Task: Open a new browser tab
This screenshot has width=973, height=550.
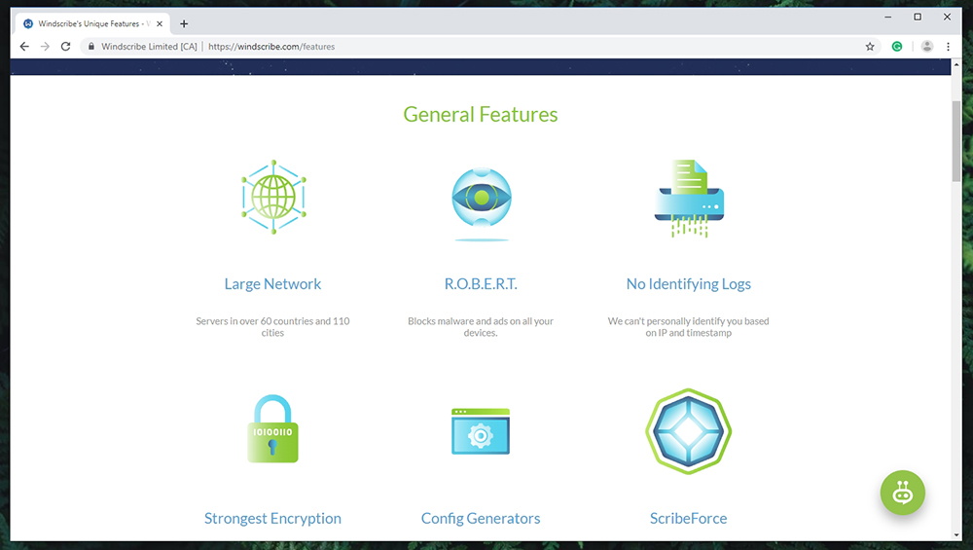Action: [184, 23]
